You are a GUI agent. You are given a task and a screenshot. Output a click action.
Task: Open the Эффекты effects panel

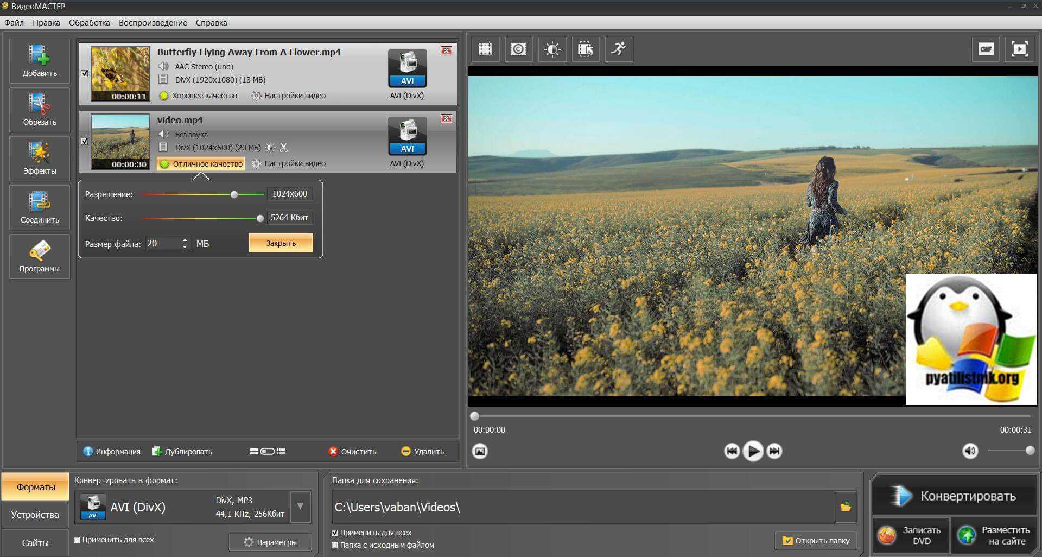coord(39,158)
